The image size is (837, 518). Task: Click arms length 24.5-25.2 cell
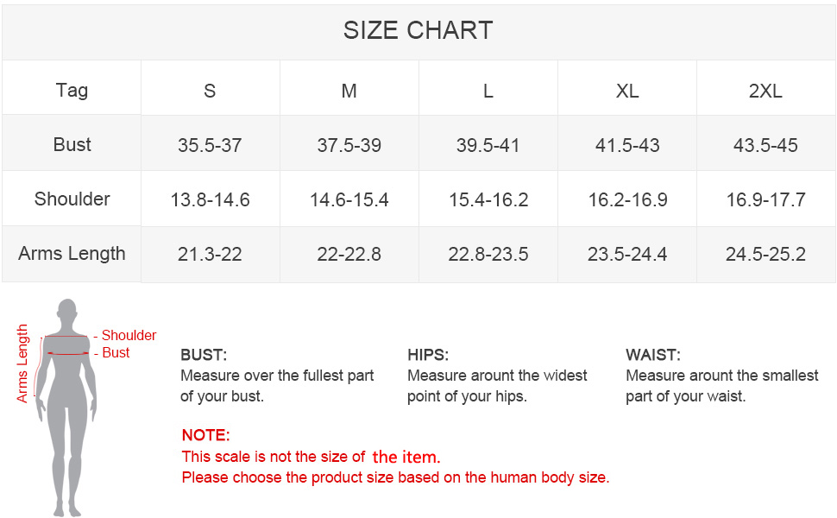[765, 255]
